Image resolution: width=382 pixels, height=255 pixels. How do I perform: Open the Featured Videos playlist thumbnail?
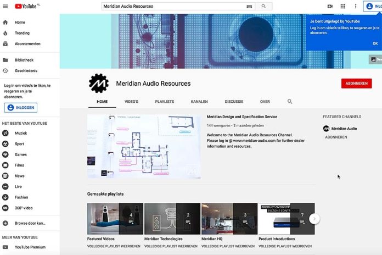tap(115, 219)
